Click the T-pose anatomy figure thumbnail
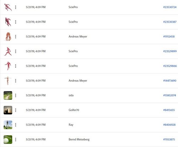178x147 pixels. pos(8,81)
